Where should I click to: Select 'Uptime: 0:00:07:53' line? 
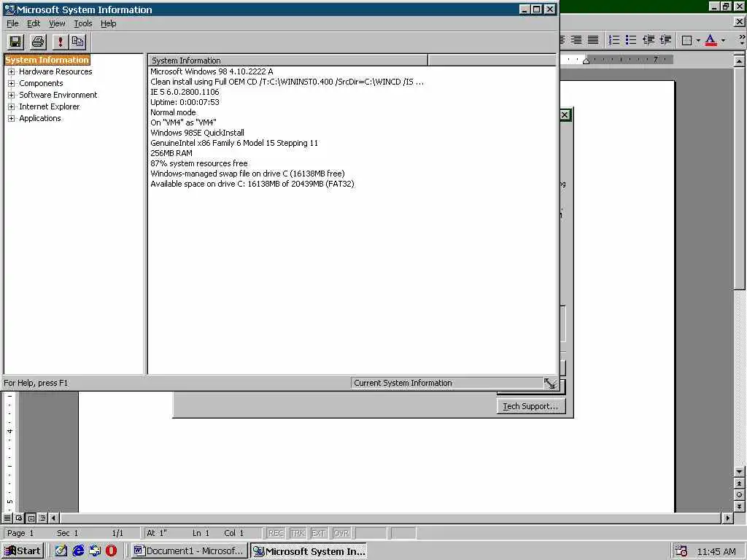click(x=185, y=102)
